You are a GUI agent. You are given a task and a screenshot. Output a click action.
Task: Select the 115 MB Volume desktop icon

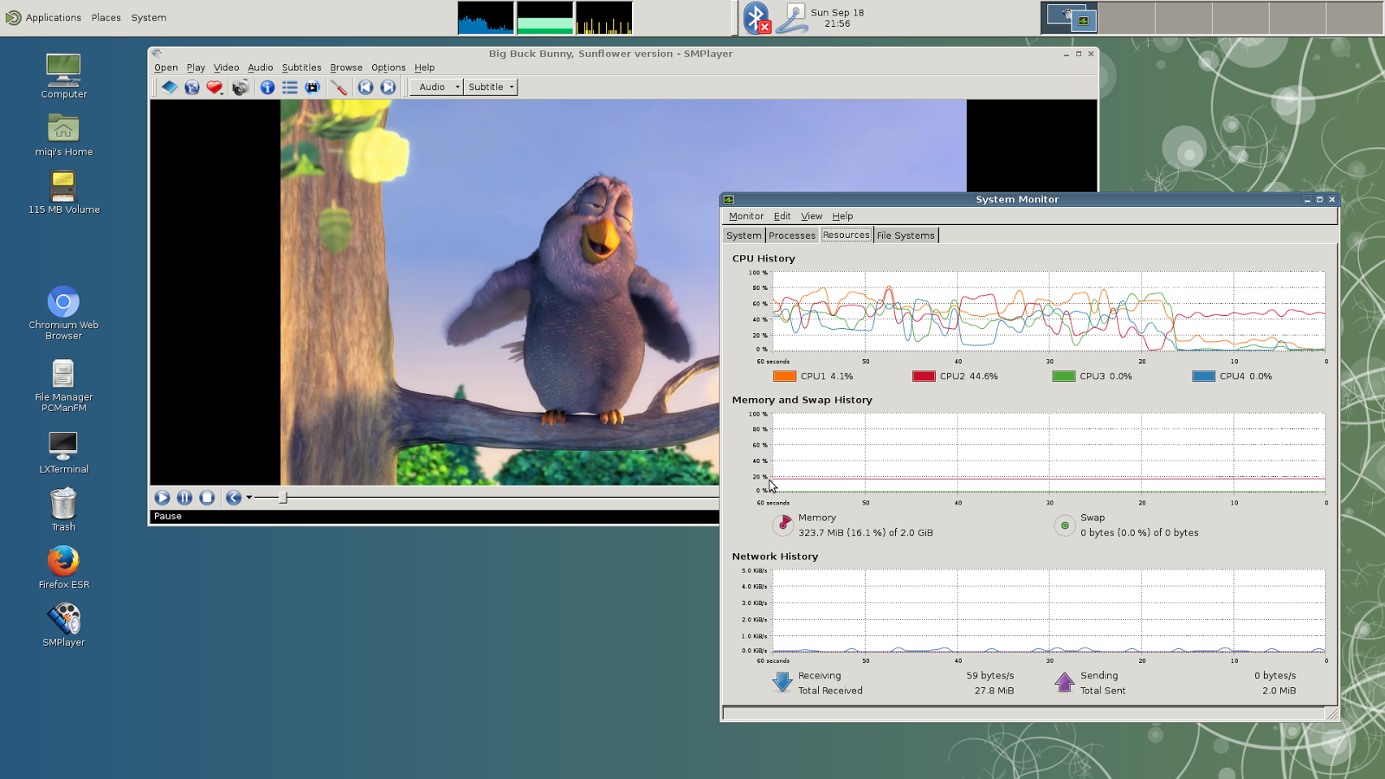64,192
